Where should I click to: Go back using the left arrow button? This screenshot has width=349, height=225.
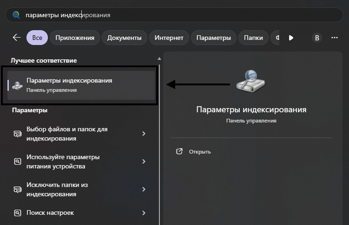click(x=17, y=38)
